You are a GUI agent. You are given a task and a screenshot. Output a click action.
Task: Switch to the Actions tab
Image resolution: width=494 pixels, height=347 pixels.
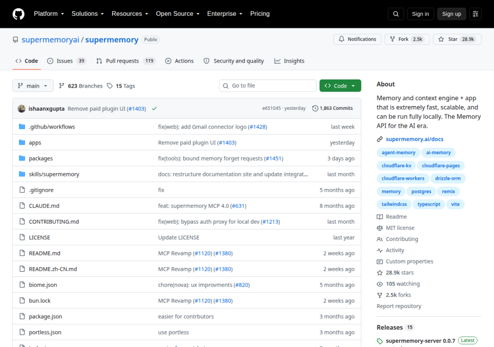pos(179,61)
